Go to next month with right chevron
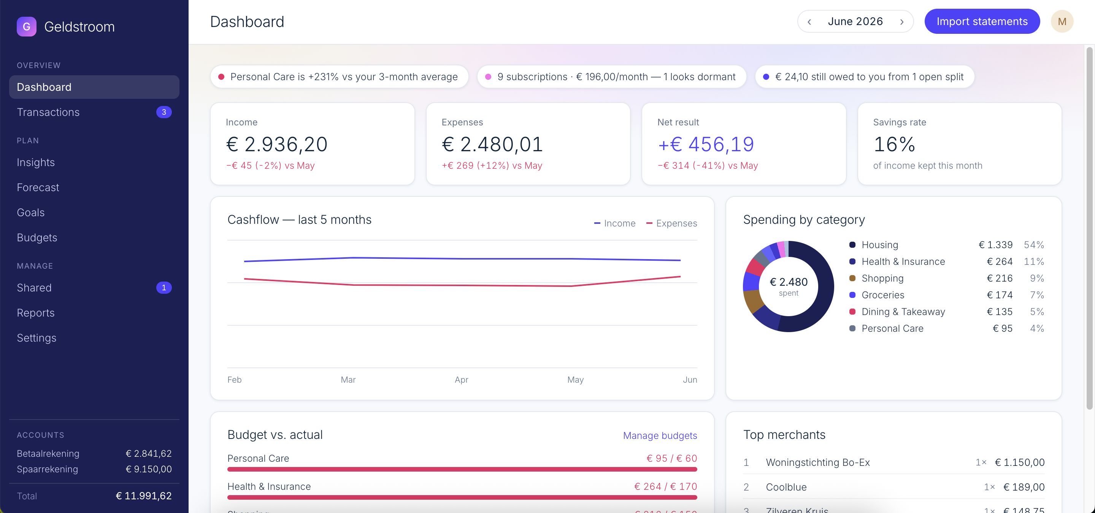This screenshot has height=513, width=1095. pyautogui.click(x=901, y=22)
